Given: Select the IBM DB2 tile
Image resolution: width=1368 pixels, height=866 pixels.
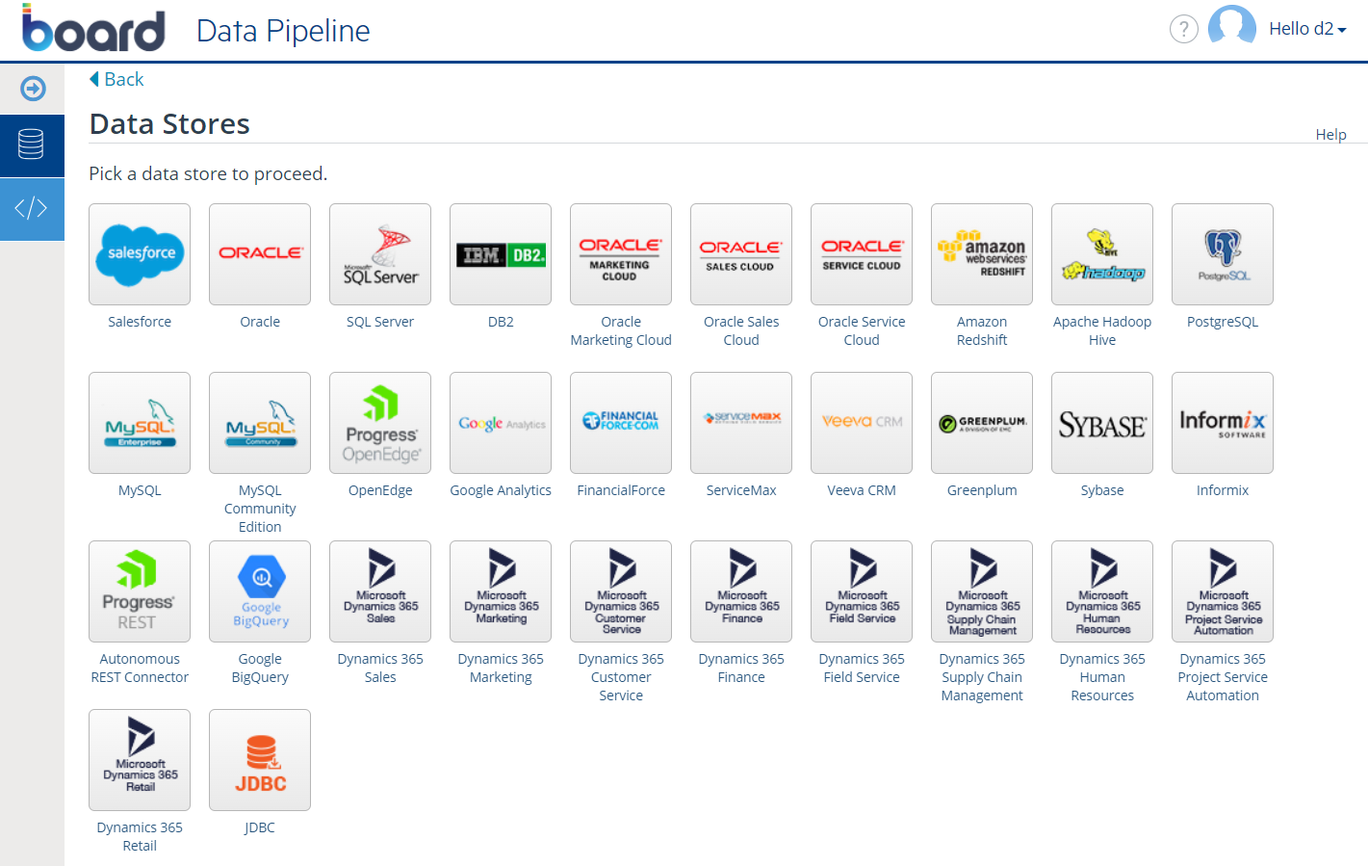Looking at the screenshot, I should click(x=501, y=254).
